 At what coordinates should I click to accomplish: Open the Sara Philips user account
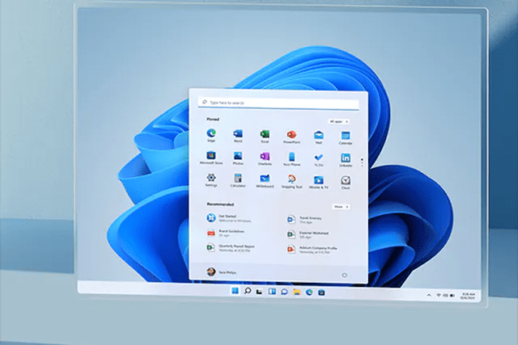click(221, 272)
